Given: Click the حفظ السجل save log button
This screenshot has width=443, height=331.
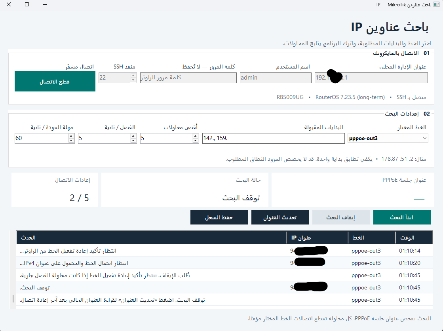Looking at the screenshot, I should coord(219,217).
